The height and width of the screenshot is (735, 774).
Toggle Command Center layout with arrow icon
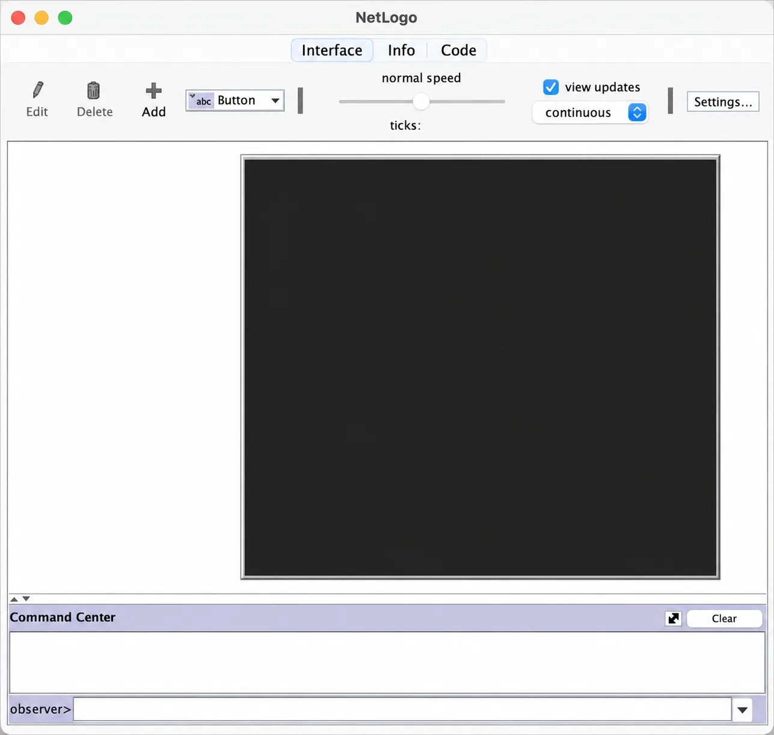[673, 618]
